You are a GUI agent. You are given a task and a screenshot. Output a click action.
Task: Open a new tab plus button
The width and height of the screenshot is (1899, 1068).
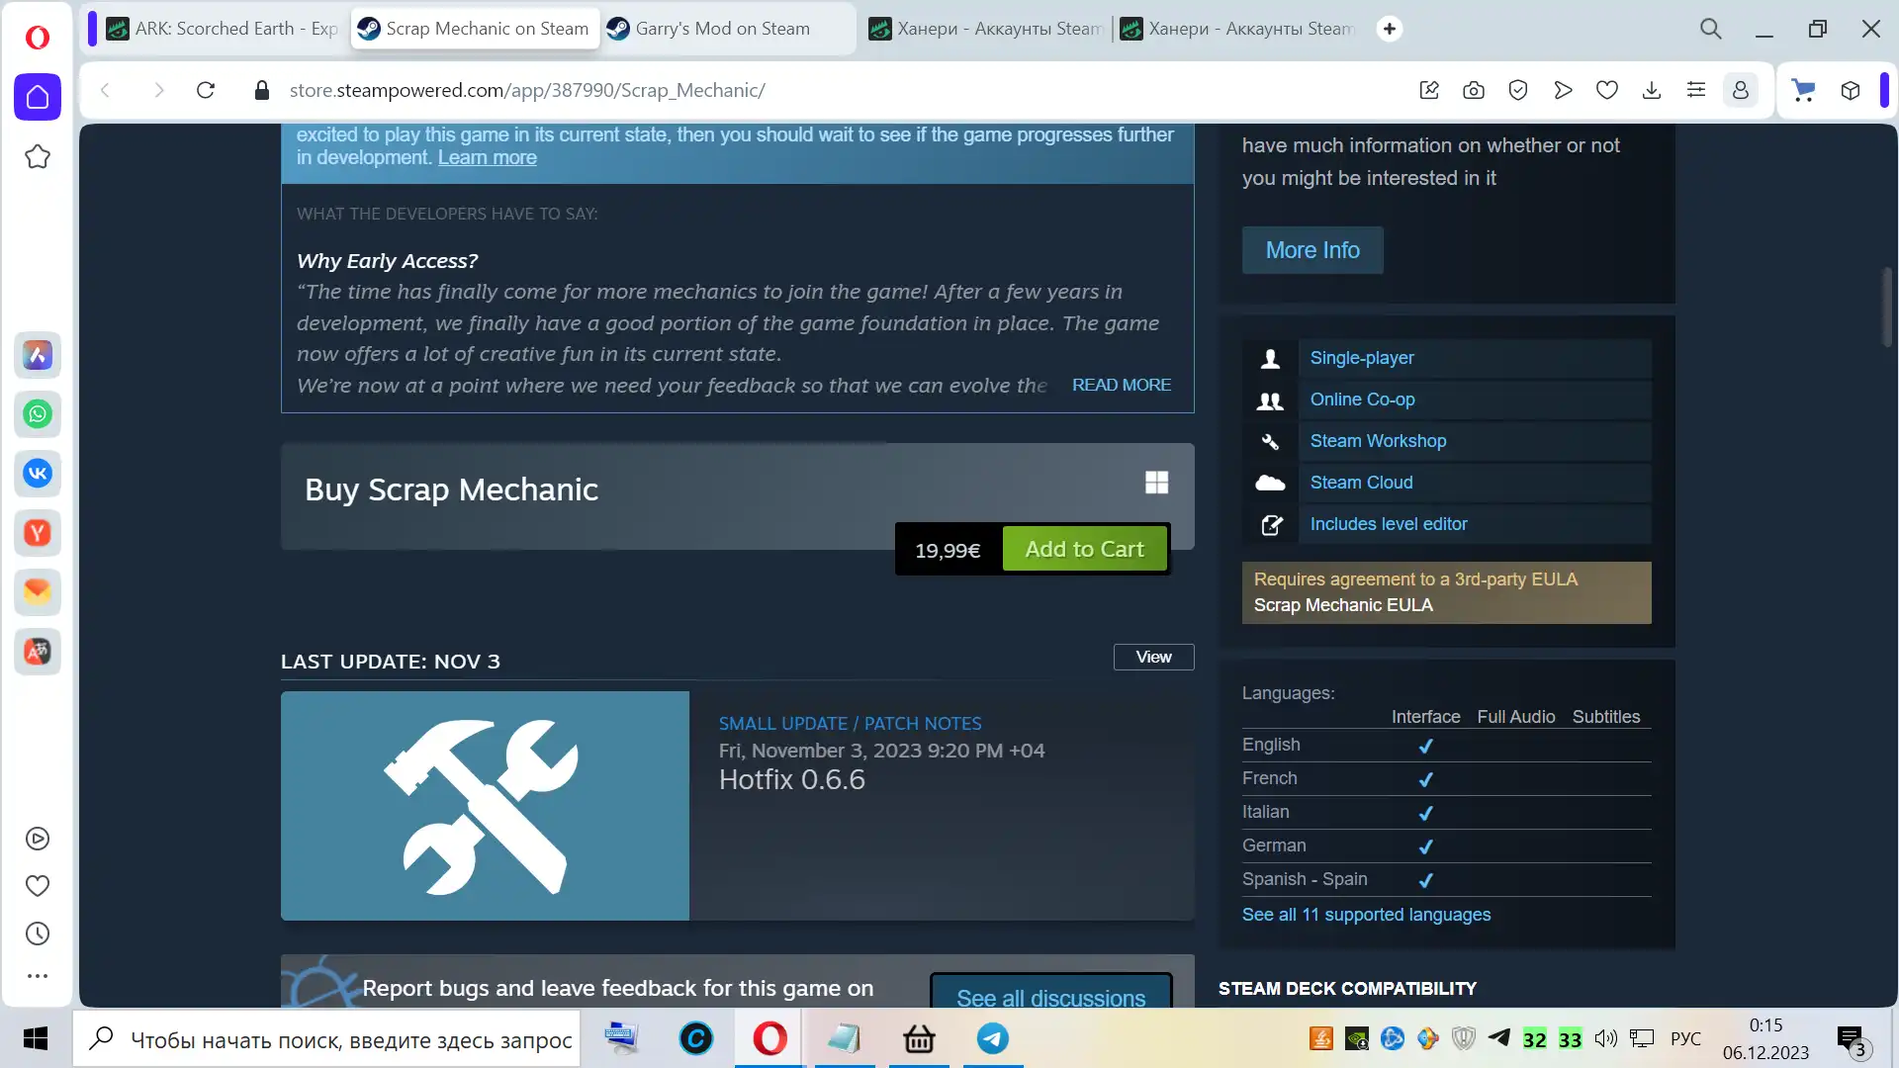click(1390, 29)
